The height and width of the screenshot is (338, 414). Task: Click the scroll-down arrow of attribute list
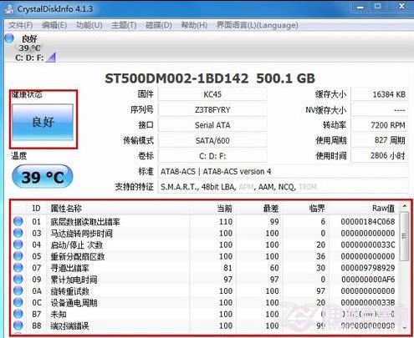(x=405, y=328)
